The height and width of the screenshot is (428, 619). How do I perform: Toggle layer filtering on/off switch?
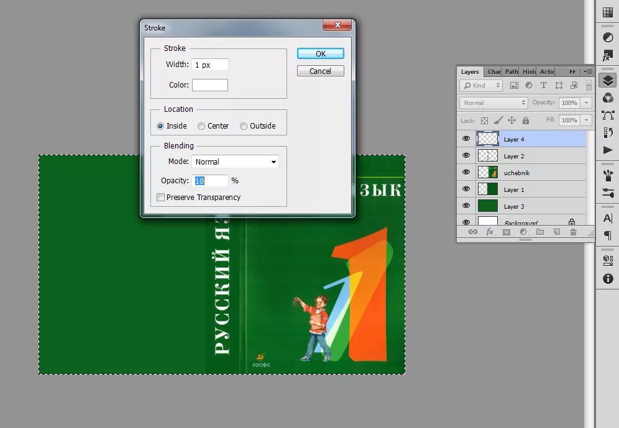point(589,86)
